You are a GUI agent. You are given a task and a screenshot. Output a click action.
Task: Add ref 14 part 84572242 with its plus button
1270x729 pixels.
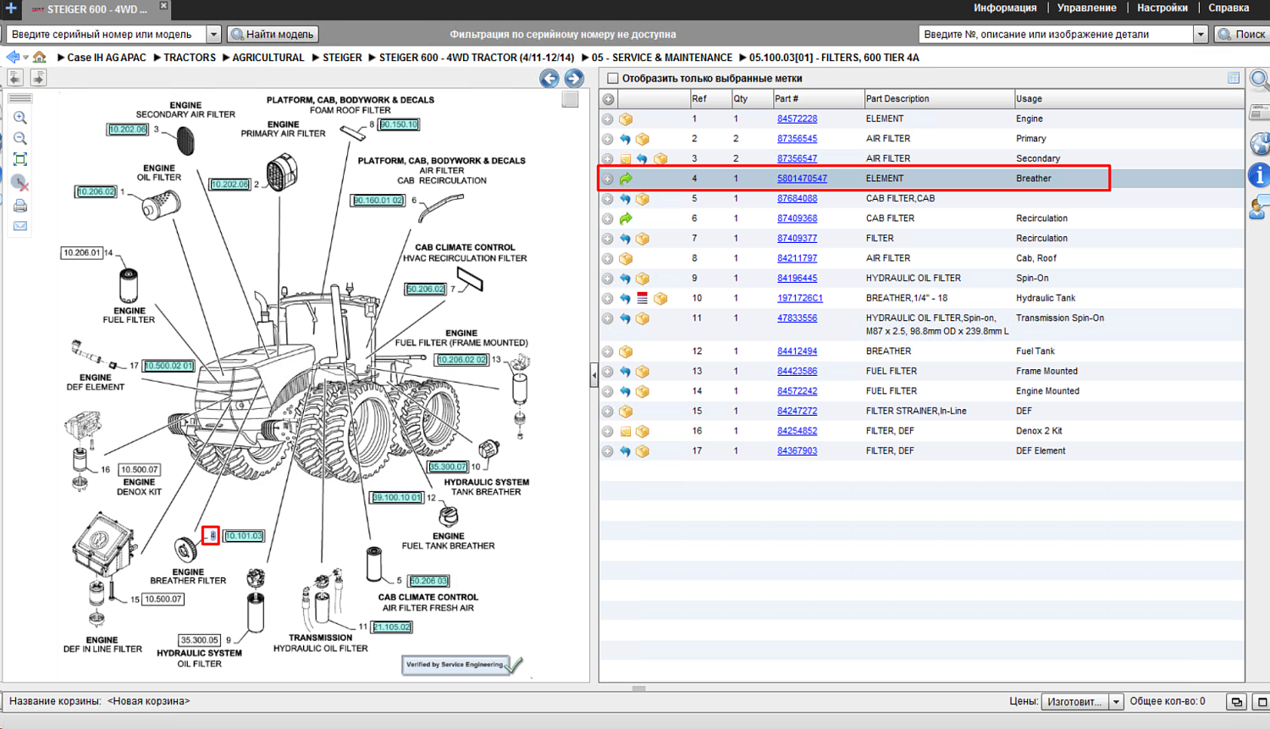pyautogui.click(x=608, y=391)
